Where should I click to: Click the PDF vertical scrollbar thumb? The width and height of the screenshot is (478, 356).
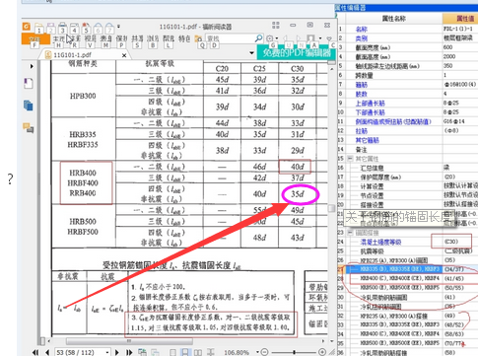pyautogui.click(x=331, y=208)
